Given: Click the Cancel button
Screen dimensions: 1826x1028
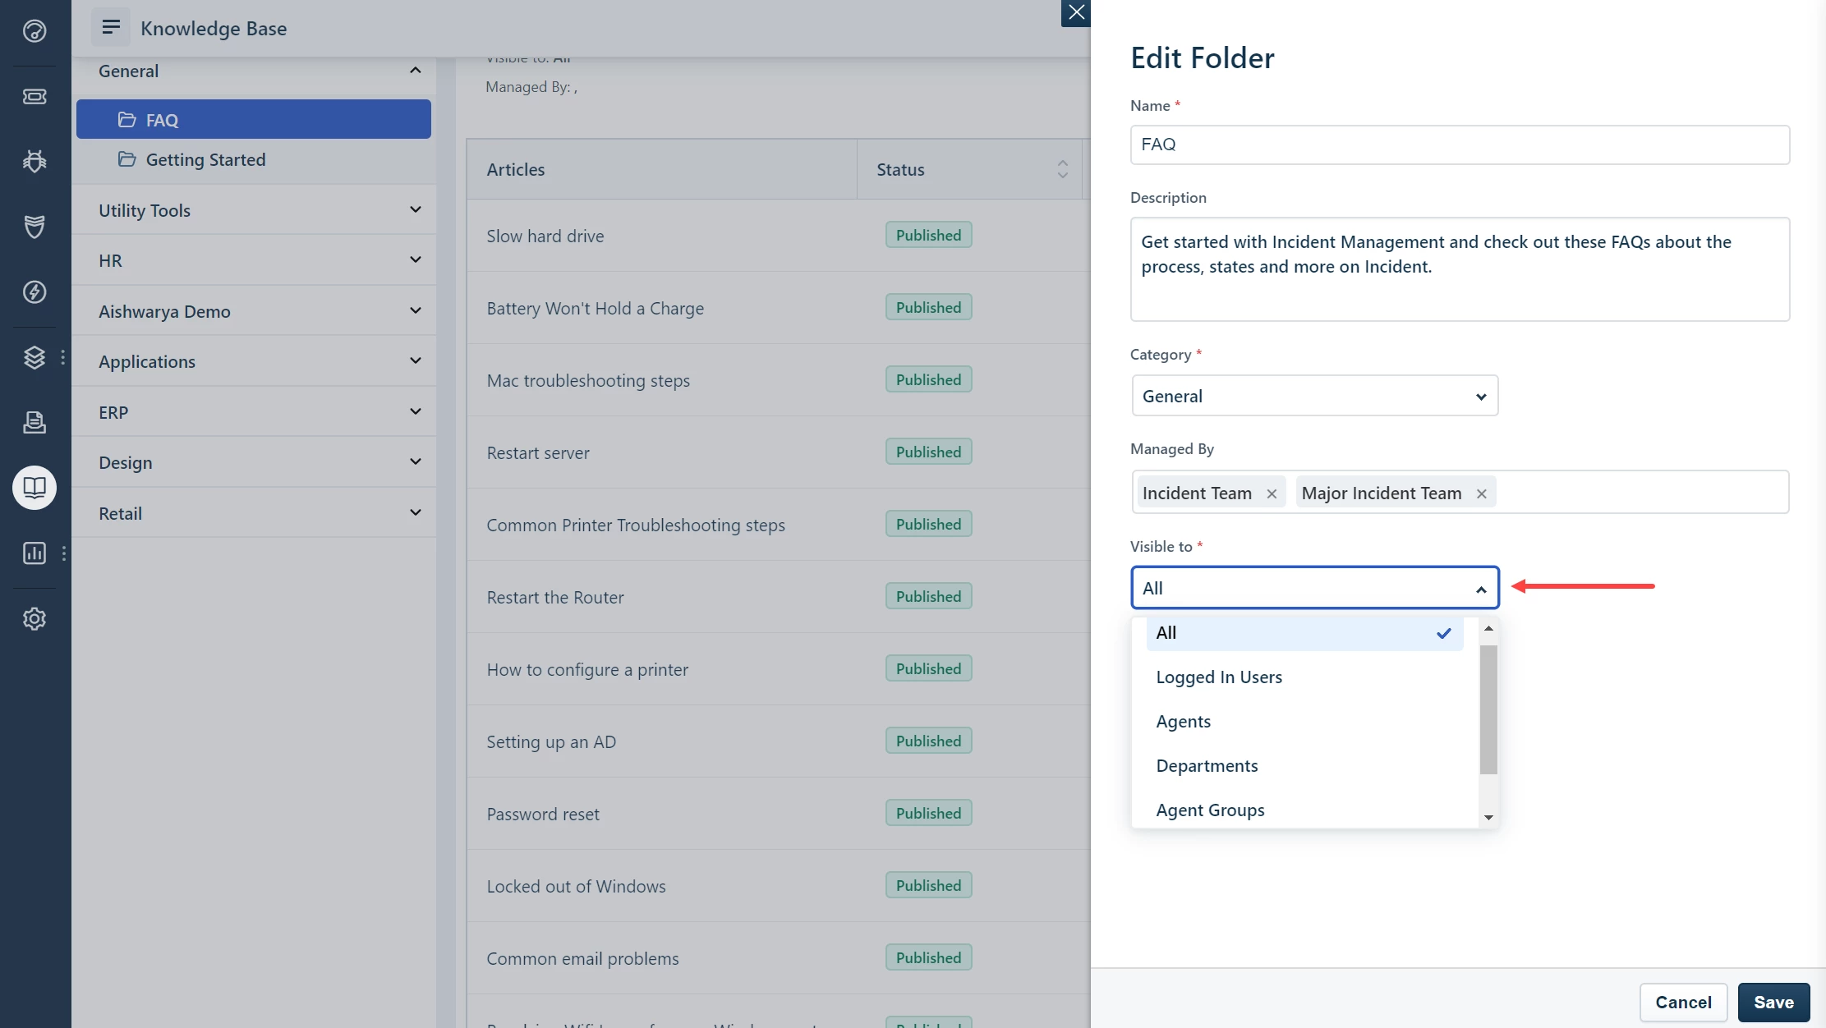Looking at the screenshot, I should coord(1683,1002).
